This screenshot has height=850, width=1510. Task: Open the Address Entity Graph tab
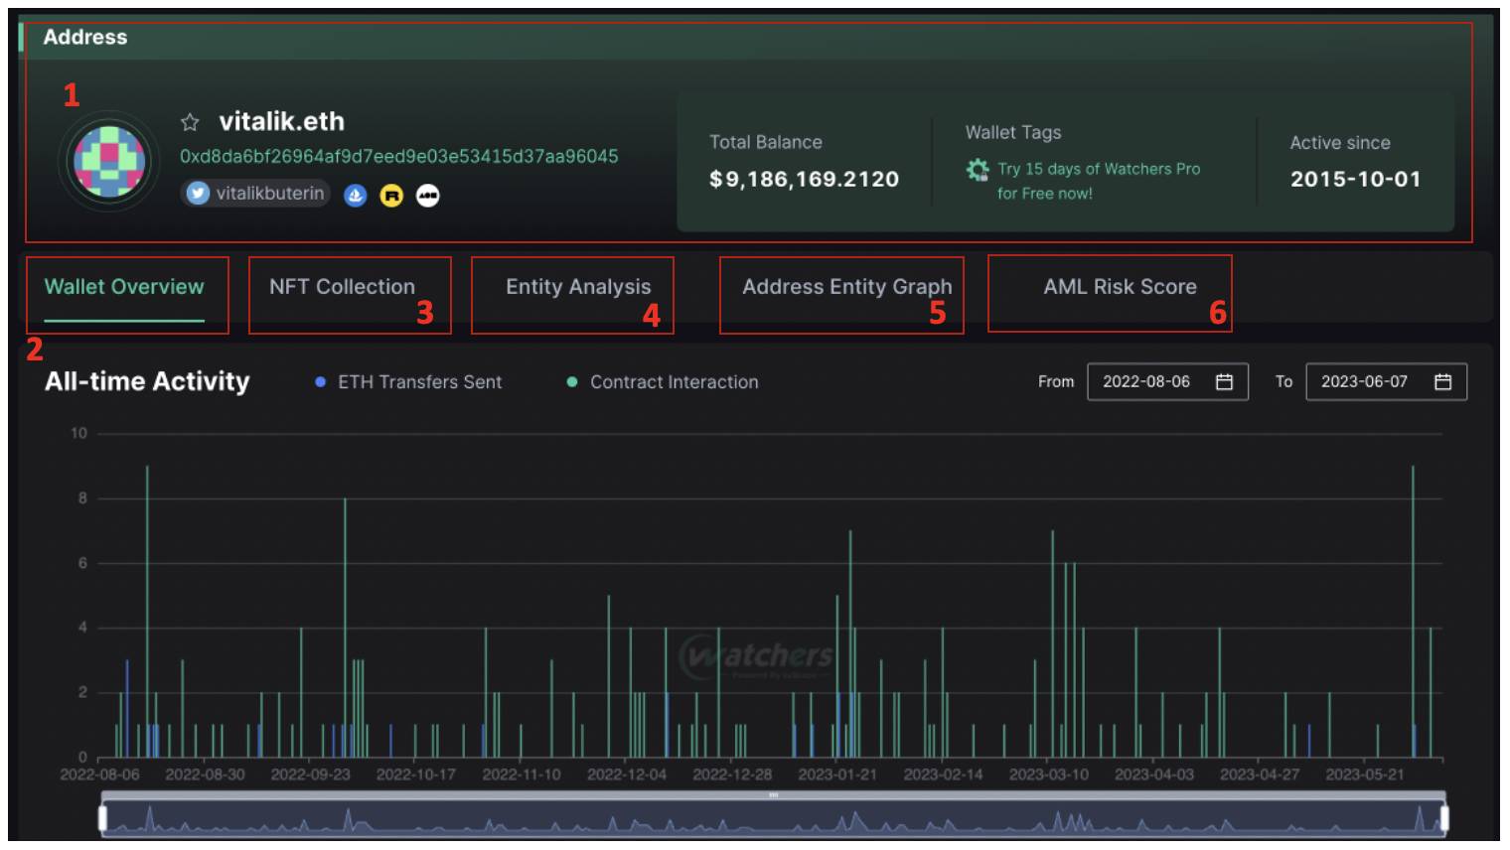(x=846, y=287)
